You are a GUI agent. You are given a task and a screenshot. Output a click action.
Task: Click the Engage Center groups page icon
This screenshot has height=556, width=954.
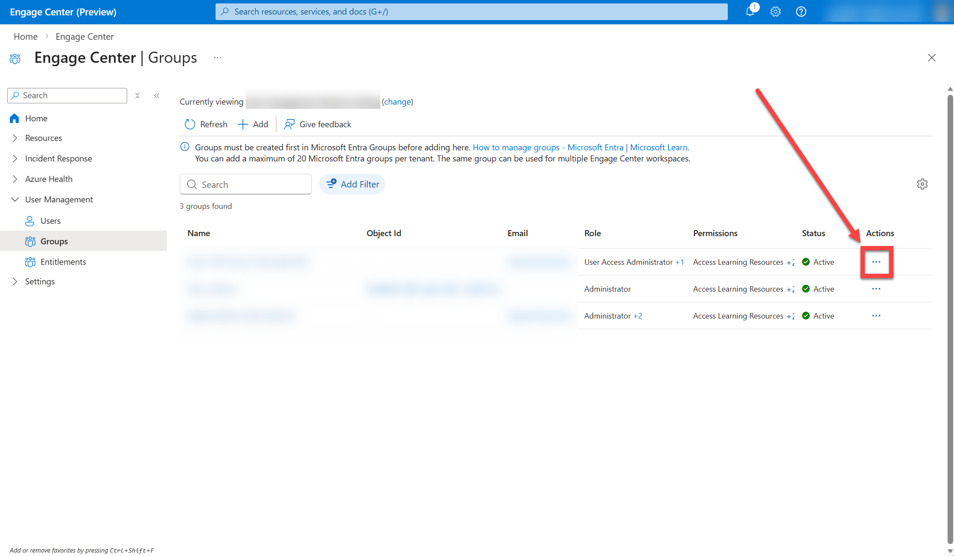tap(15, 59)
